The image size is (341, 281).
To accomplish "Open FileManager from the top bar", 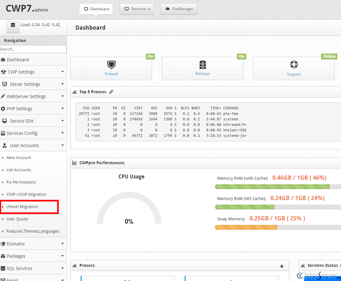I will point(178,9).
